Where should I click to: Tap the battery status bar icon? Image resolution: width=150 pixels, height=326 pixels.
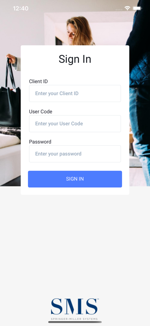pos(137,8)
